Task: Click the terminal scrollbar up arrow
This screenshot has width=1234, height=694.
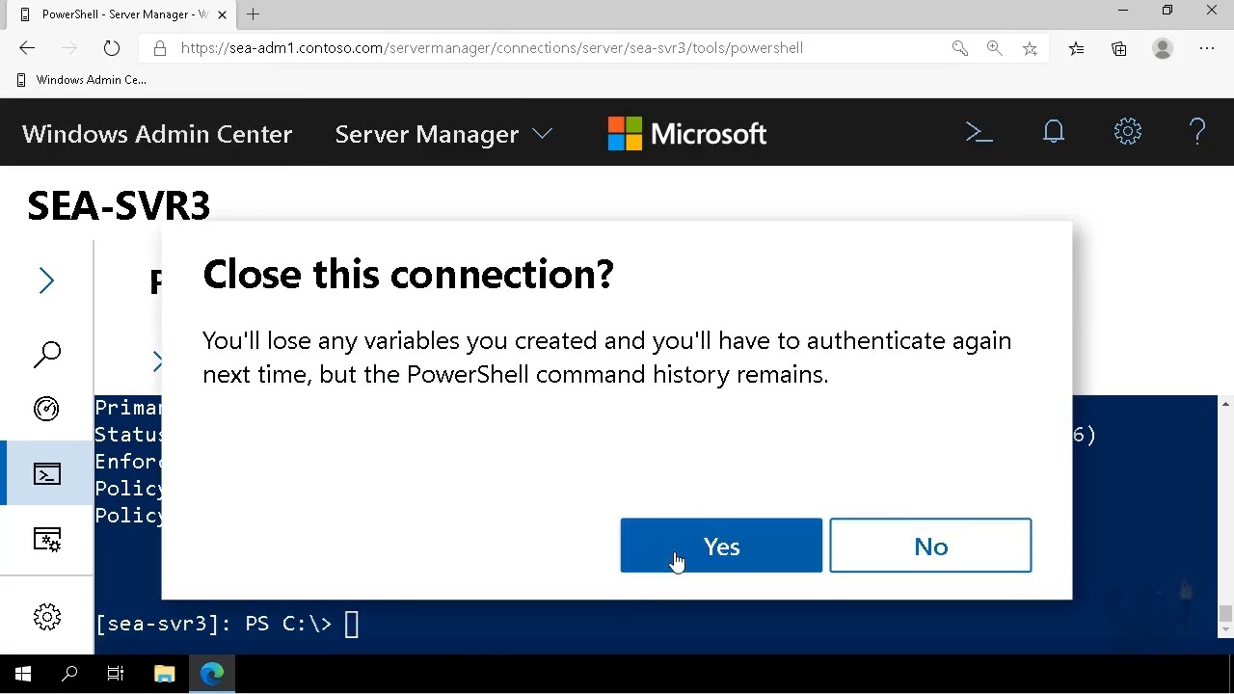Action: click(1225, 403)
